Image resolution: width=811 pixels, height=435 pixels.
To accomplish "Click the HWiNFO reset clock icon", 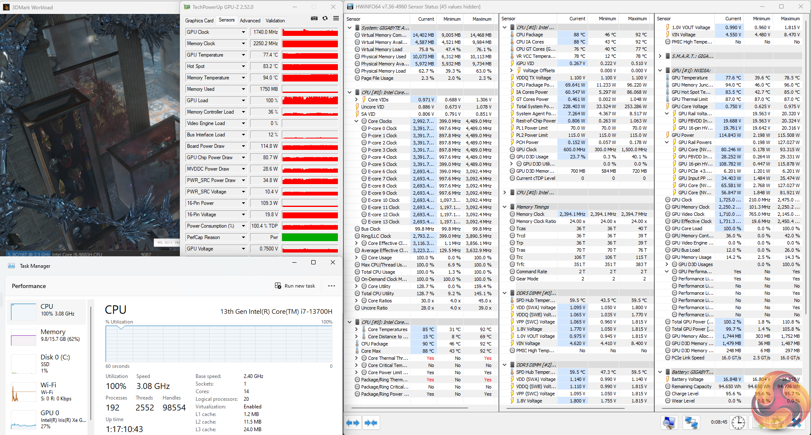I will click(x=738, y=422).
